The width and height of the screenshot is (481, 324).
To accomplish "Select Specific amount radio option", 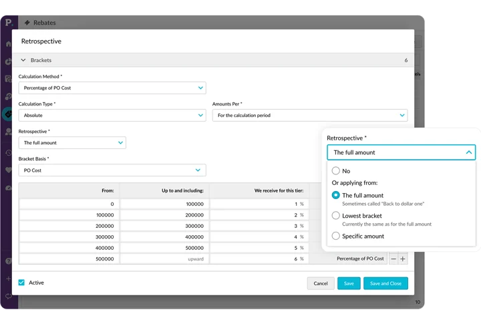I will [x=335, y=236].
